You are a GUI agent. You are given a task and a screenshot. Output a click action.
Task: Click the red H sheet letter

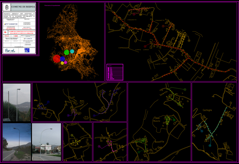coord(5,32)
